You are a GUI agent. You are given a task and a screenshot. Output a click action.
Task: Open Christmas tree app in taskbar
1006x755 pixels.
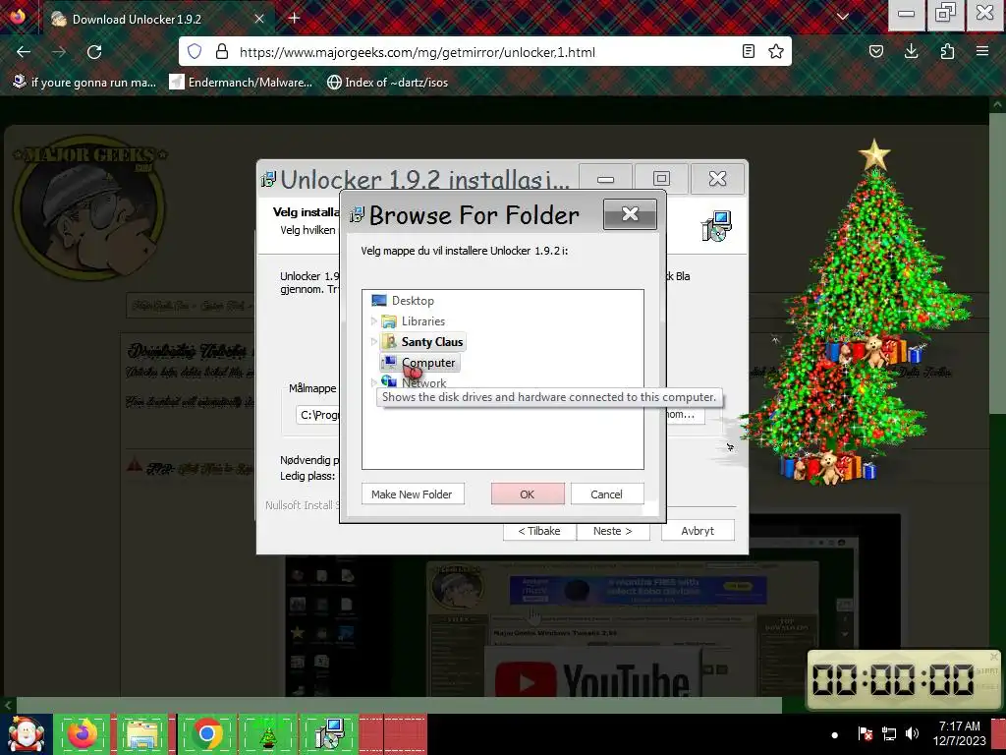click(x=268, y=733)
